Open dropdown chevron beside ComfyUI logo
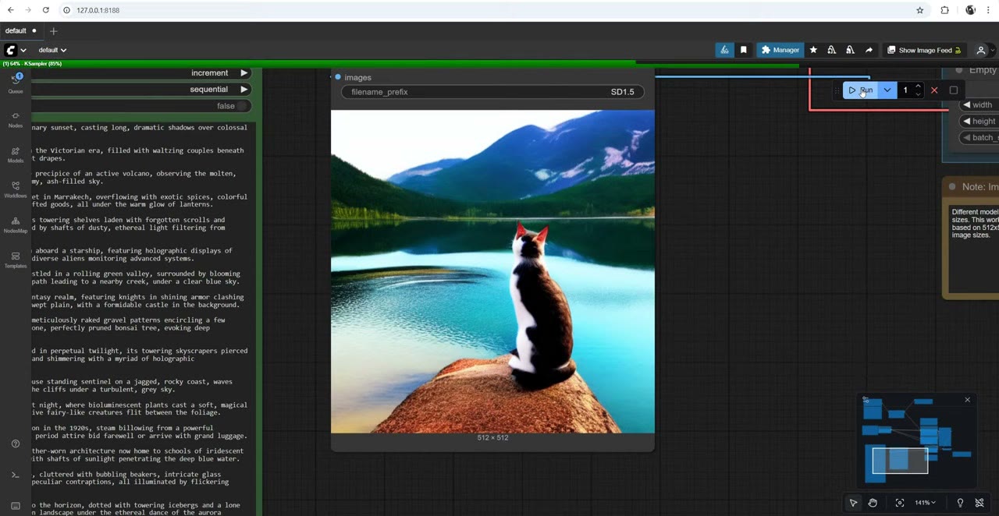The width and height of the screenshot is (999, 516). click(23, 50)
